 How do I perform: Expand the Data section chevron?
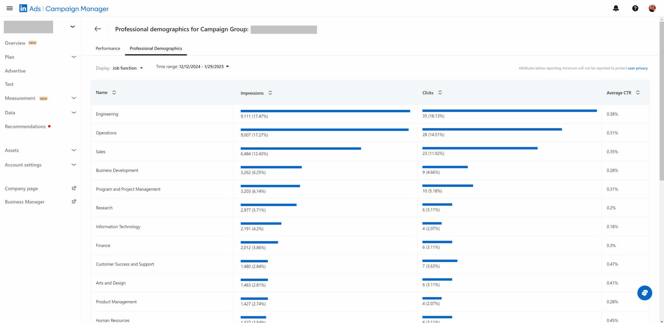(x=74, y=112)
